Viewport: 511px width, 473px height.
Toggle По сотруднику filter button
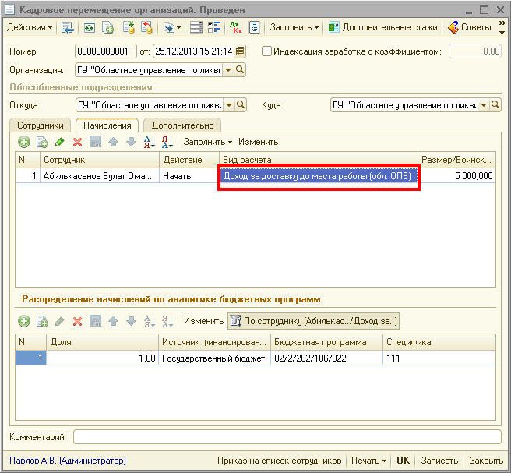tap(313, 321)
